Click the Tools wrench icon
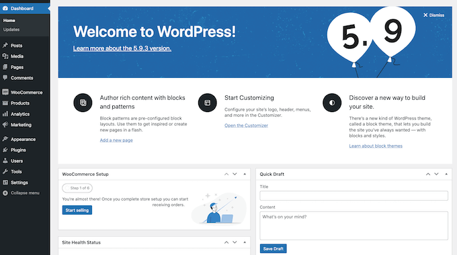The height and width of the screenshot is (255, 457). point(5,172)
